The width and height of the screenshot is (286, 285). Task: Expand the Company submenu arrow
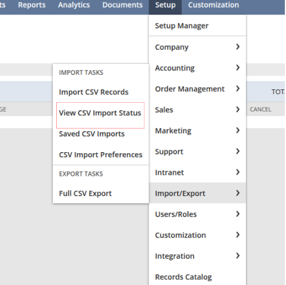(238, 46)
